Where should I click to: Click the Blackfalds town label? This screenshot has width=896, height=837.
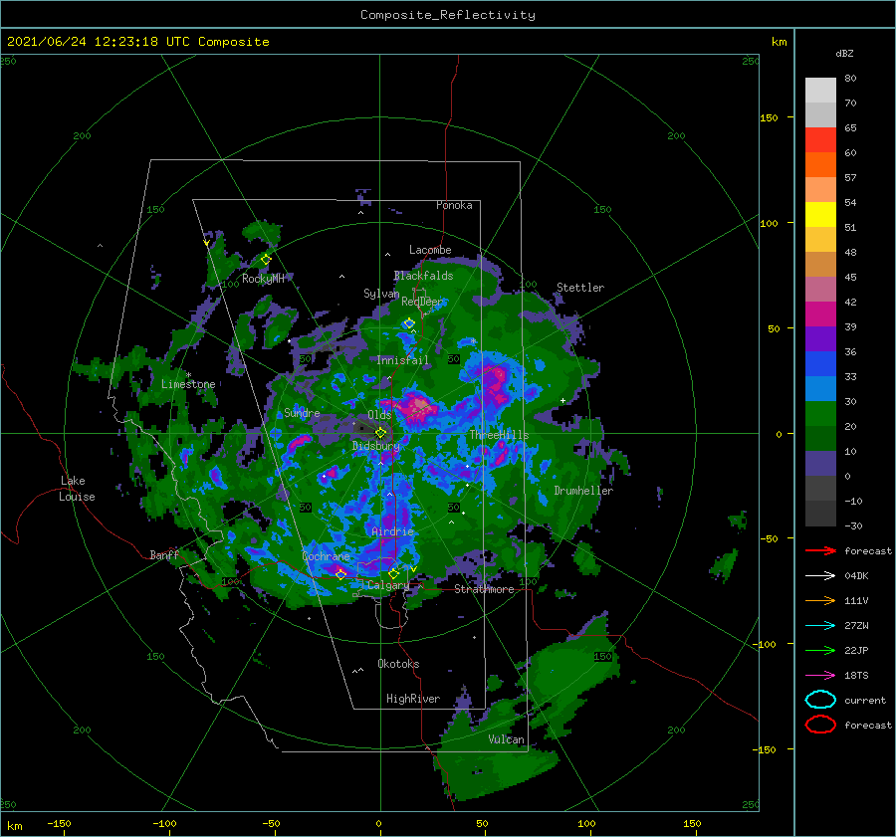click(x=423, y=276)
